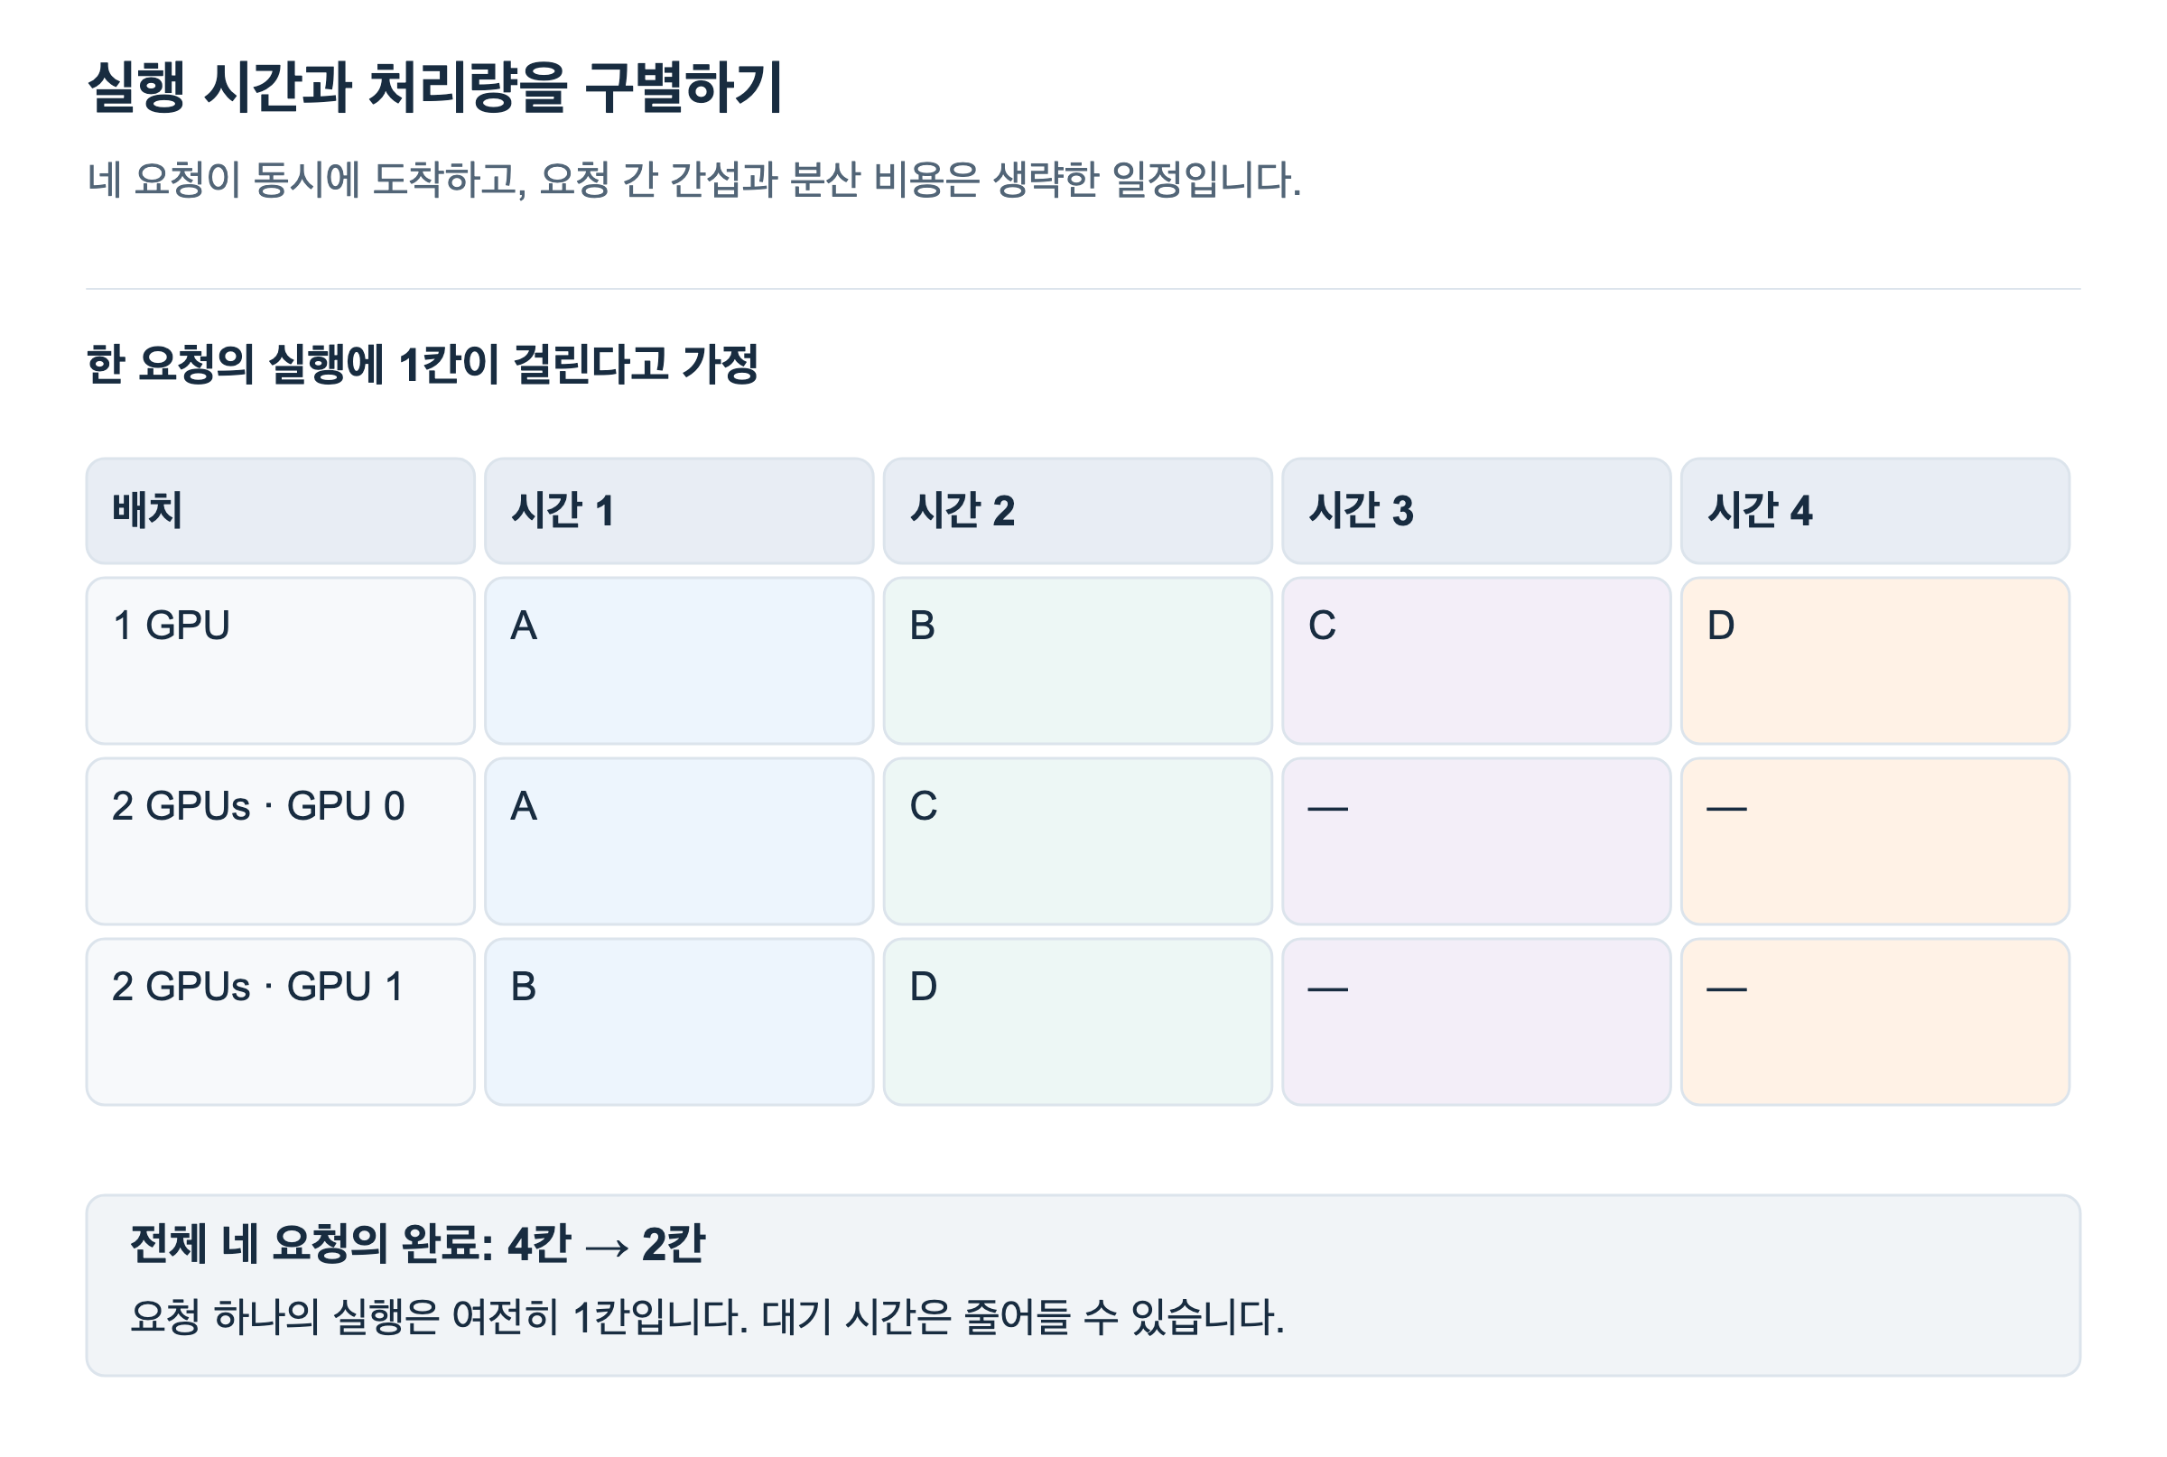This screenshot has width=2167, height=1457.
Task: Click the 배치 column header cell
Action: point(281,510)
